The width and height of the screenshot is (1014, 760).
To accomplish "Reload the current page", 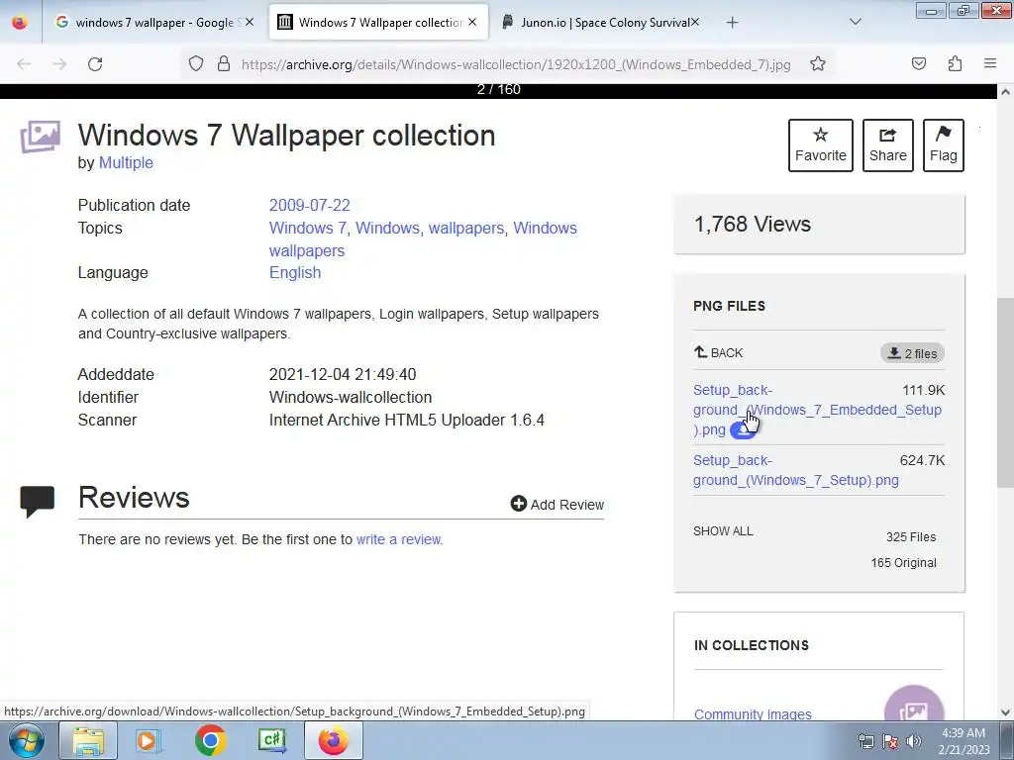I will tap(95, 64).
